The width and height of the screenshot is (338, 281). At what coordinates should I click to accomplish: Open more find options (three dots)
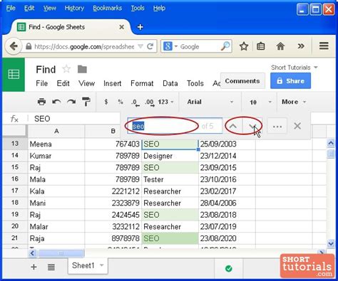(x=277, y=127)
